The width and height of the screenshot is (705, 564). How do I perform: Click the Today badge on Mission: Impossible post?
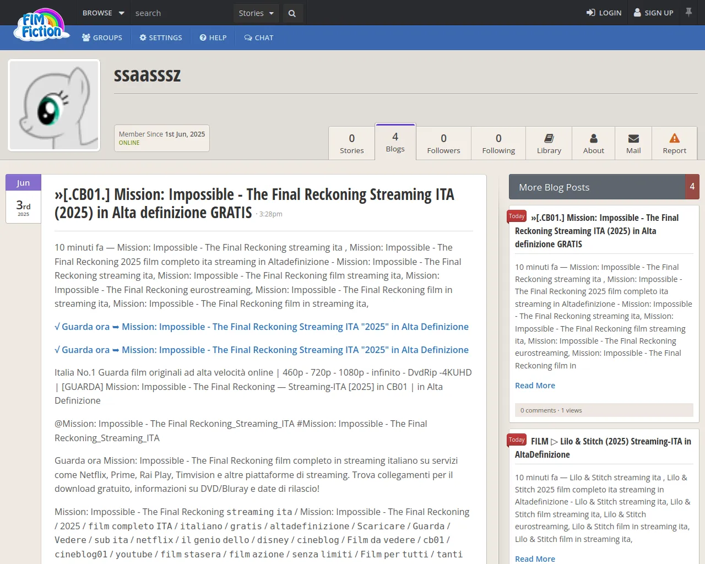pos(517,216)
